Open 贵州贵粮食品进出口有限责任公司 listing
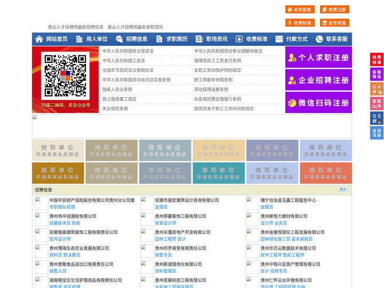Screen dimensions: 384x288 point(81,264)
